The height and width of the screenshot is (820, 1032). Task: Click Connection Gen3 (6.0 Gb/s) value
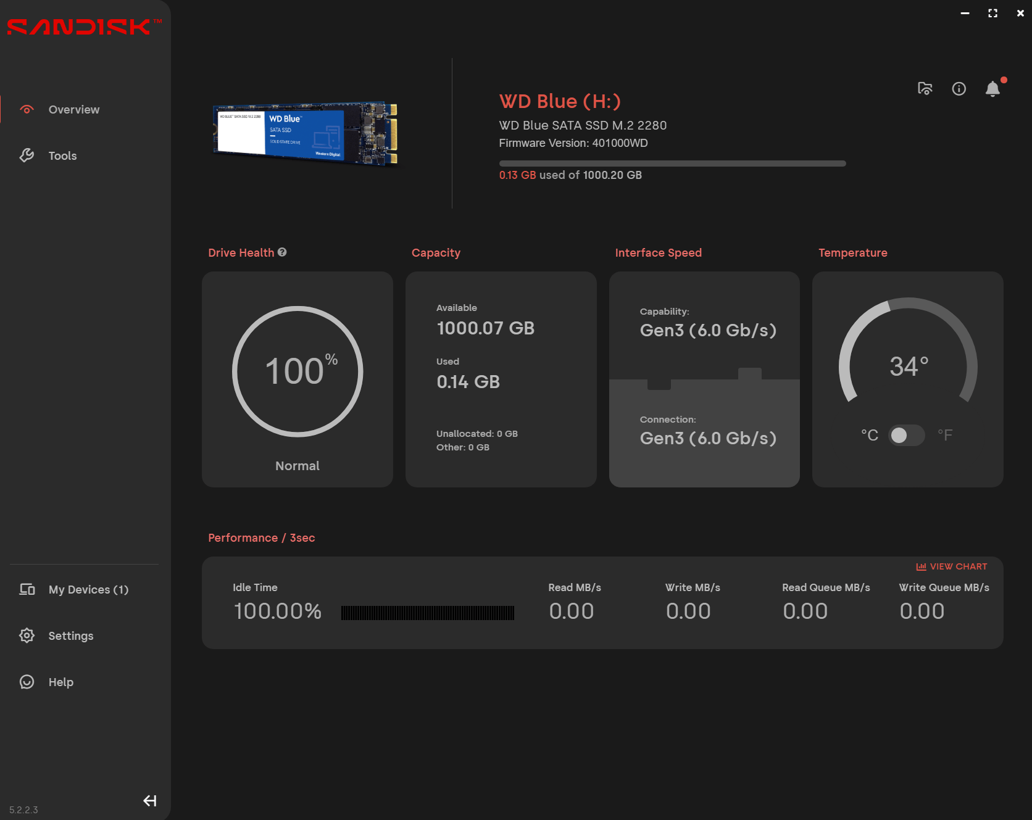coord(708,438)
